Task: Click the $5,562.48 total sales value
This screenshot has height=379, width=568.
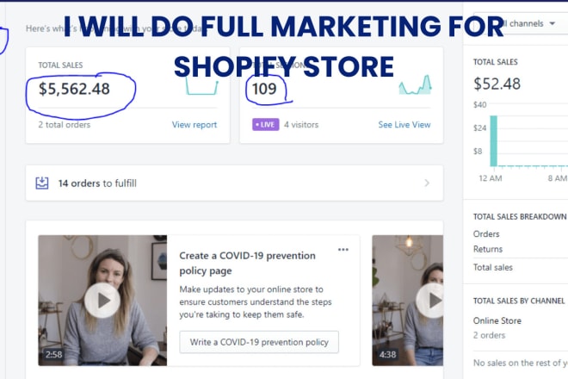Action: pos(74,89)
